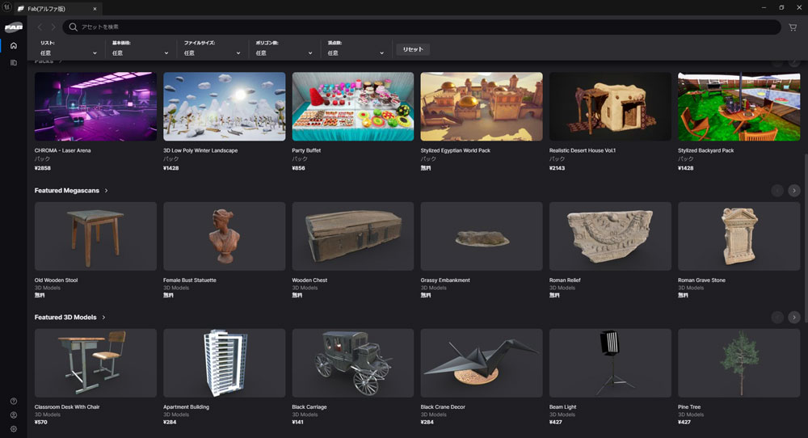Viewport: 808px width, 438px height.
Task: Open the shopping cart icon
Action: [793, 27]
